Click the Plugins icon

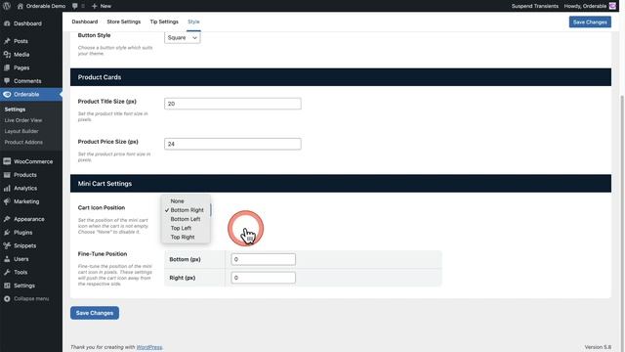[7, 233]
